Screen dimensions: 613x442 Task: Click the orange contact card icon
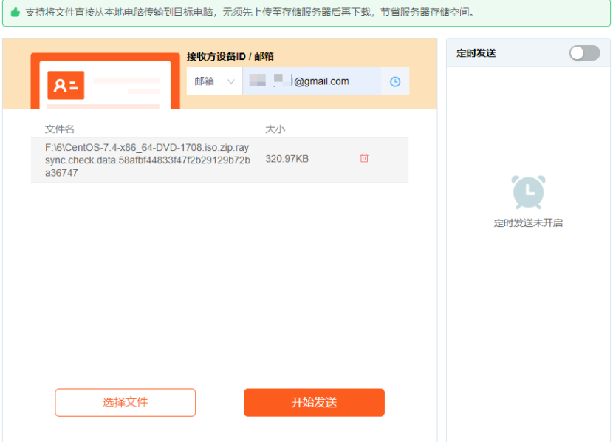[x=66, y=86]
